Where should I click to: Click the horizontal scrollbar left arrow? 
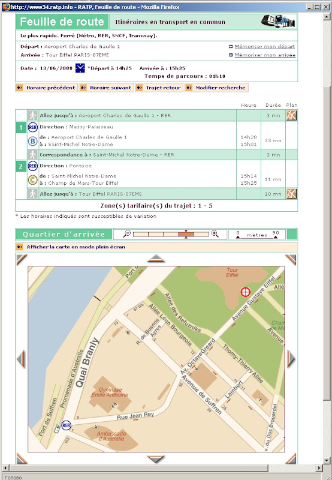pos(5,468)
